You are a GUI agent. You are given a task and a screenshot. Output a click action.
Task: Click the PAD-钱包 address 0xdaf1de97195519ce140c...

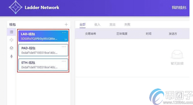(x=39, y=53)
